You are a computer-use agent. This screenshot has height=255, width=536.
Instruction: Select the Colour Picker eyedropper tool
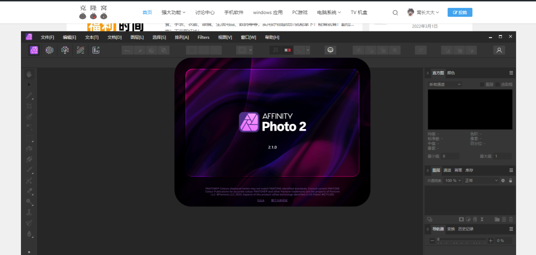29,95
